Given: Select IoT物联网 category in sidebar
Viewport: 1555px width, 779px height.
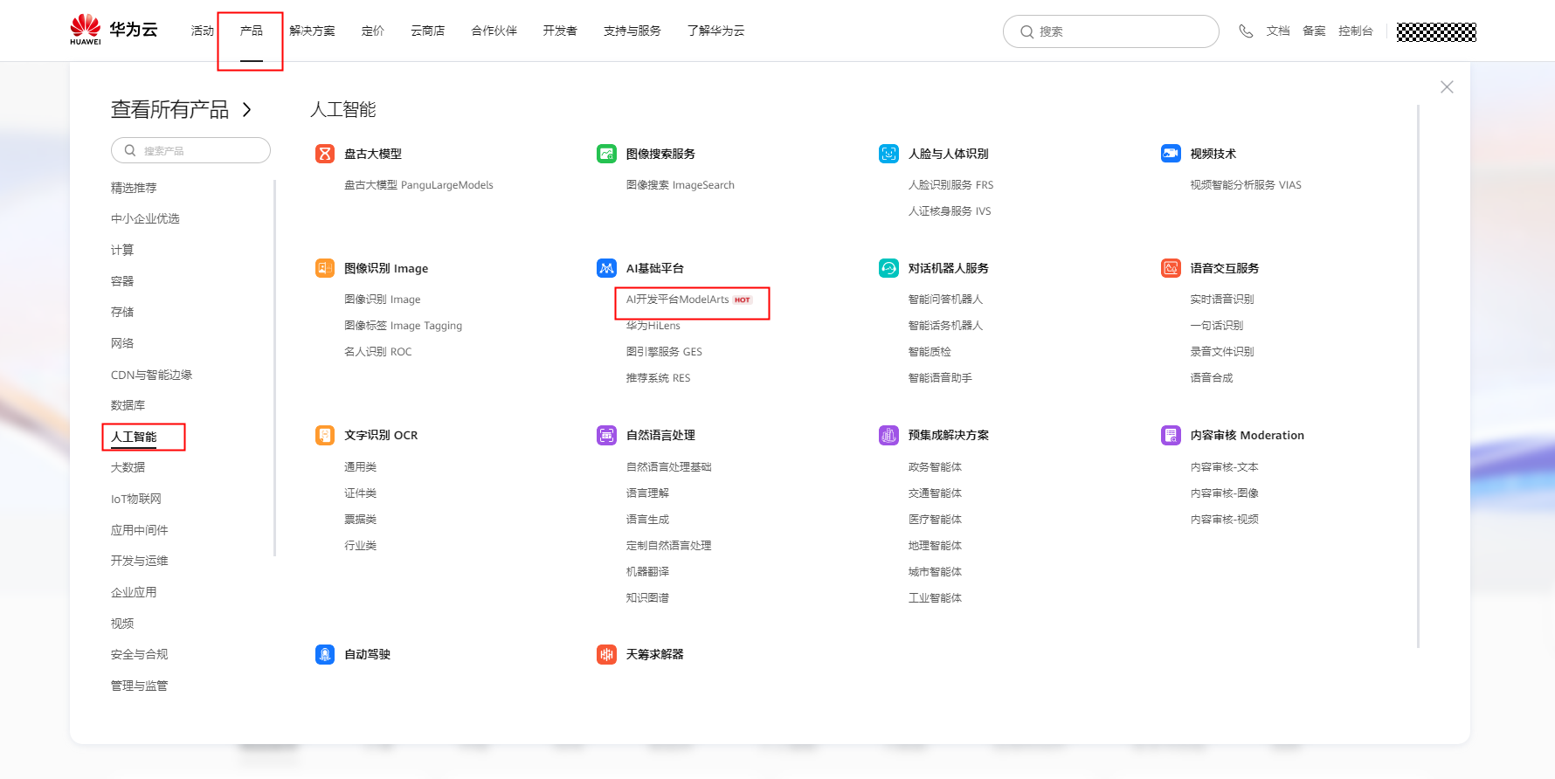Looking at the screenshot, I should click(135, 499).
